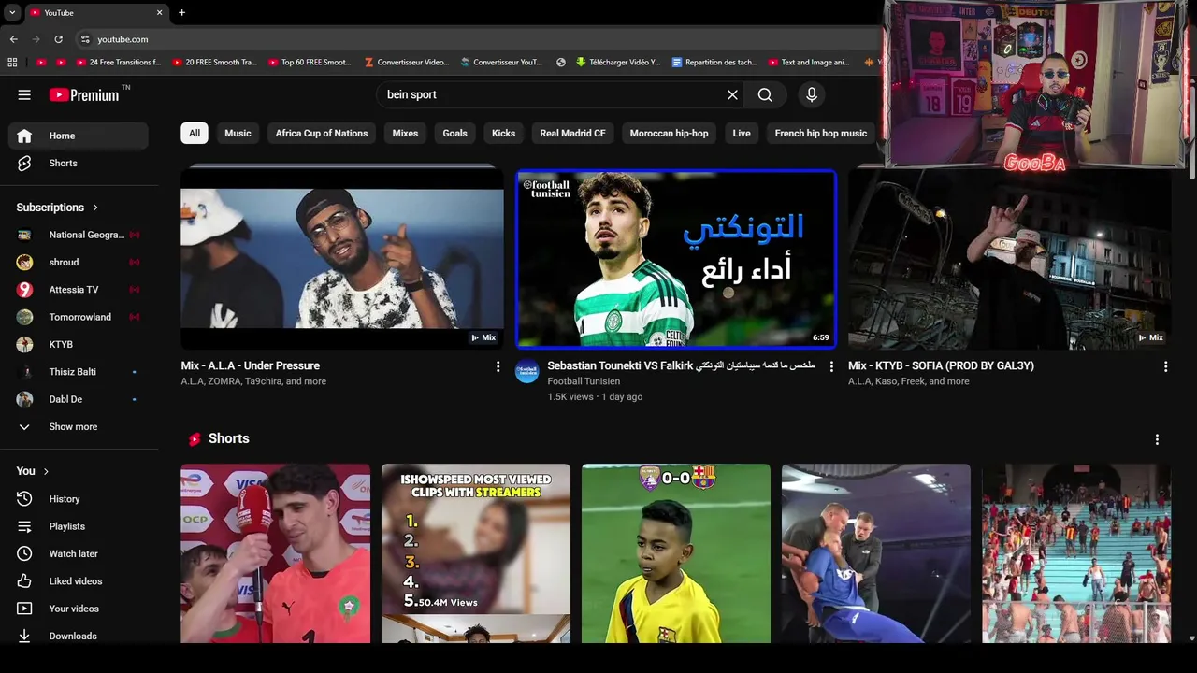Expand the Subscriptions section chevron
The height and width of the screenshot is (673, 1197).
tap(95, 208)
